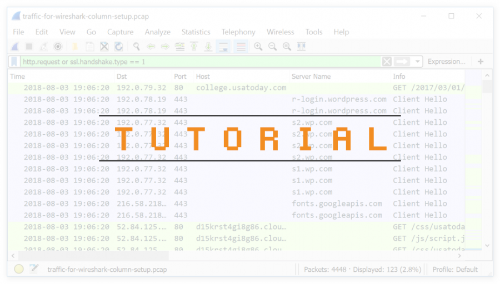500x284 pixels.
Task: Close this capture file icon
Action: point(104,47)
